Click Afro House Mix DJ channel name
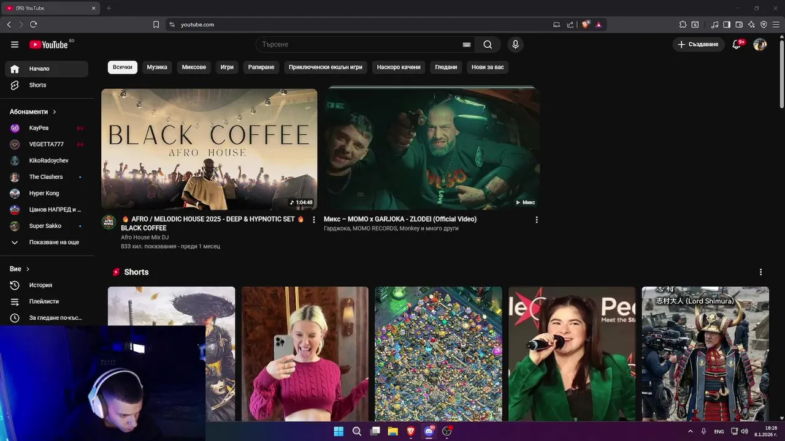Viewport: 785px width, 441px height. click(x=145, y=237)
